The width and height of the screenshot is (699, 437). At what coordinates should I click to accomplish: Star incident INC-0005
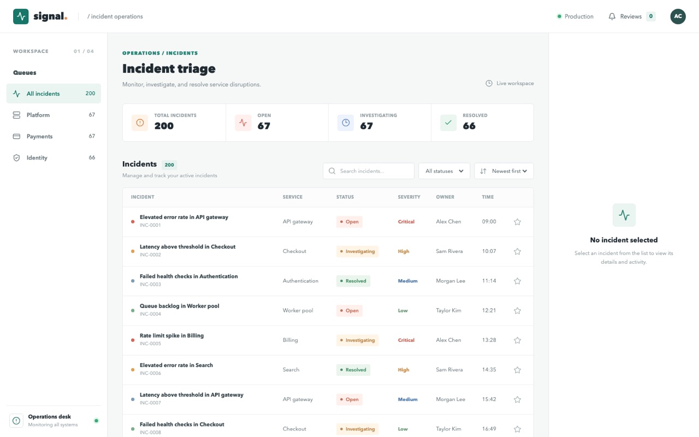point(517,340)
